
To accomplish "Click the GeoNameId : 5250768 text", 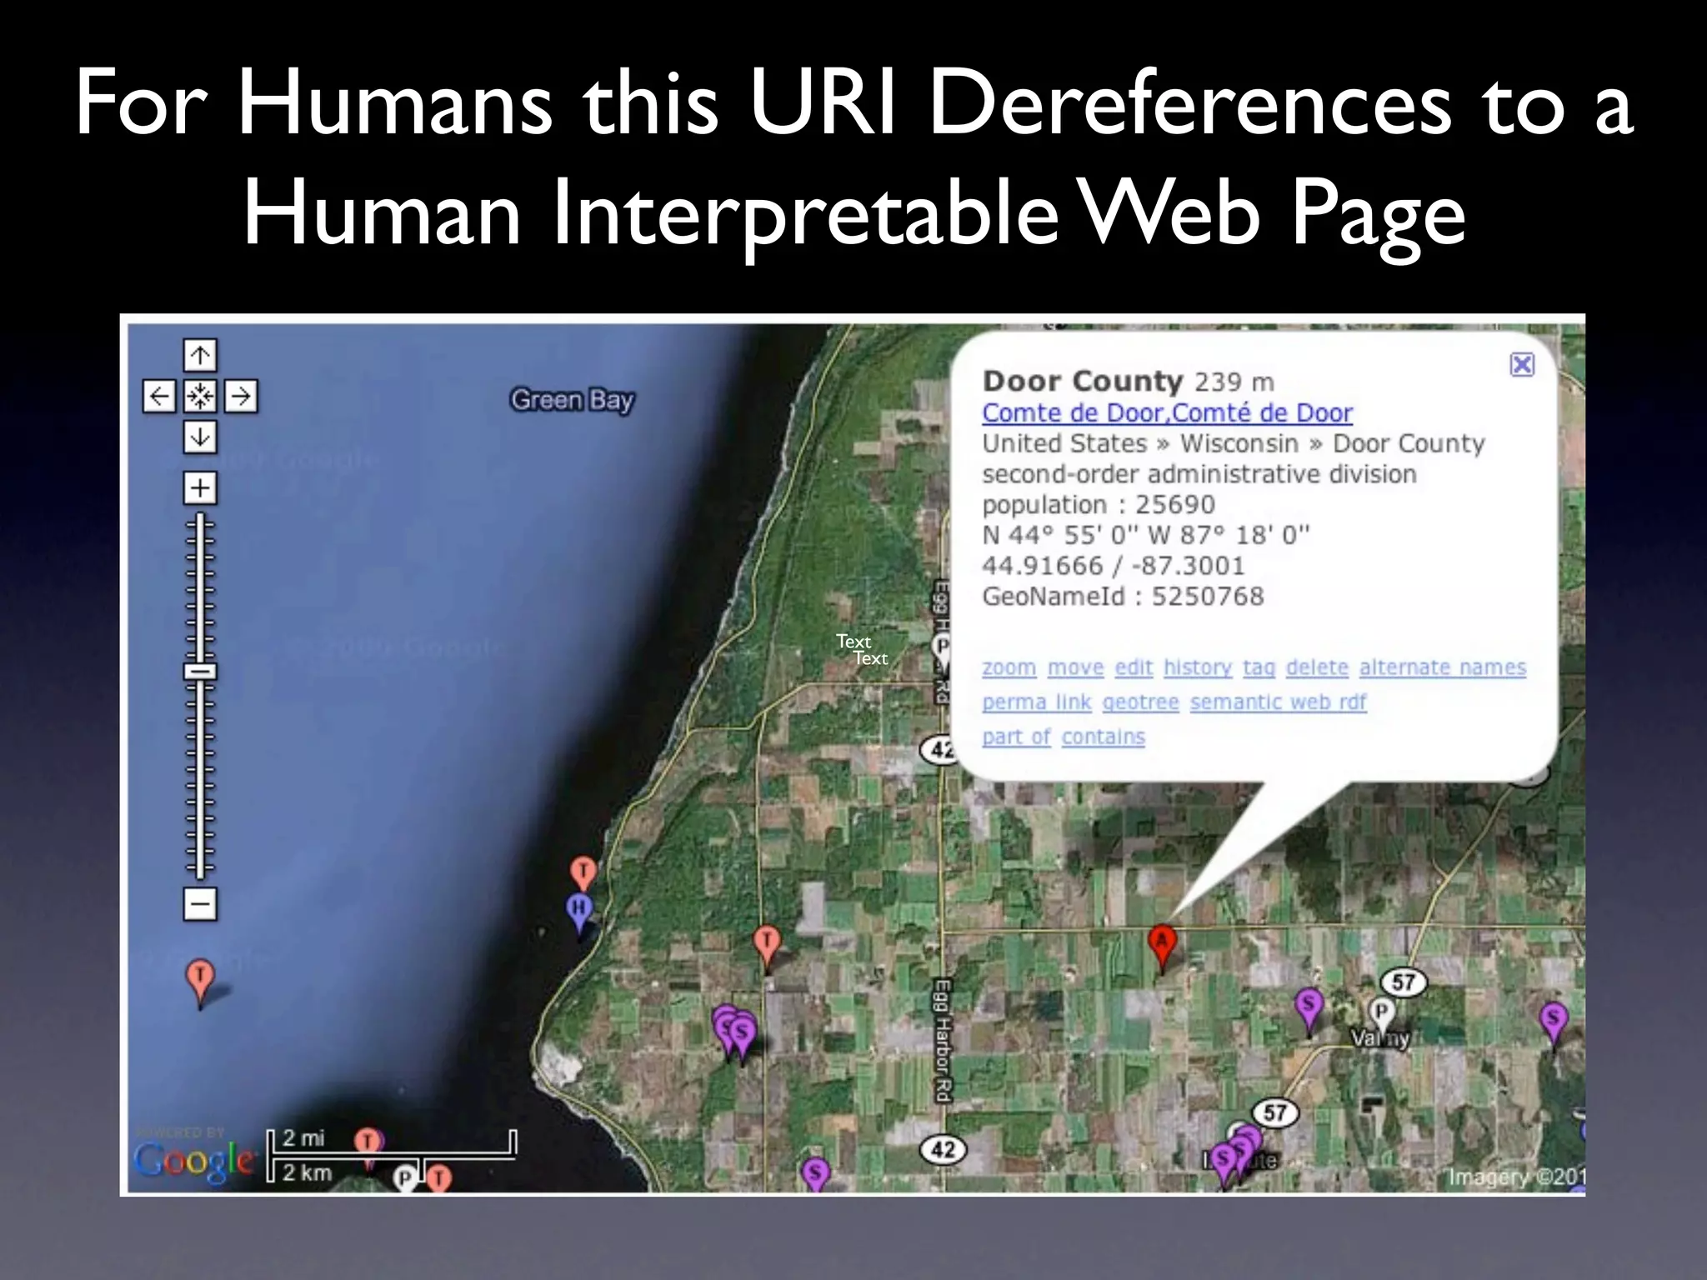I will tap(1123, 597).
